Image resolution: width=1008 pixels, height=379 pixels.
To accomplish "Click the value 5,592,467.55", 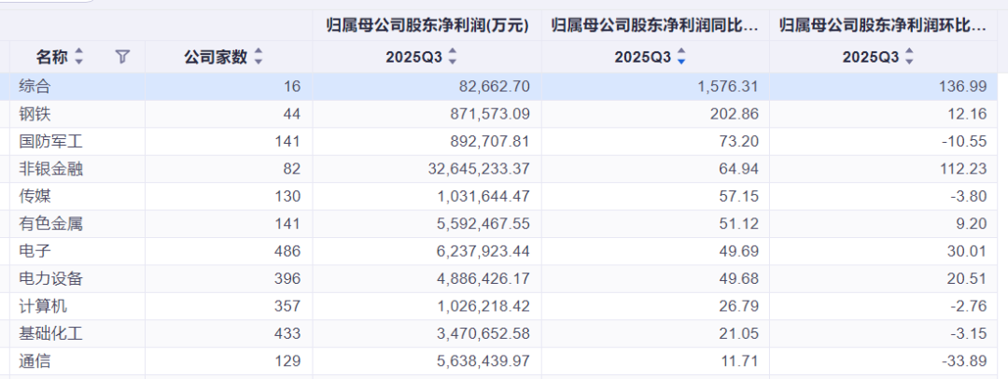I will coord(482,224).
